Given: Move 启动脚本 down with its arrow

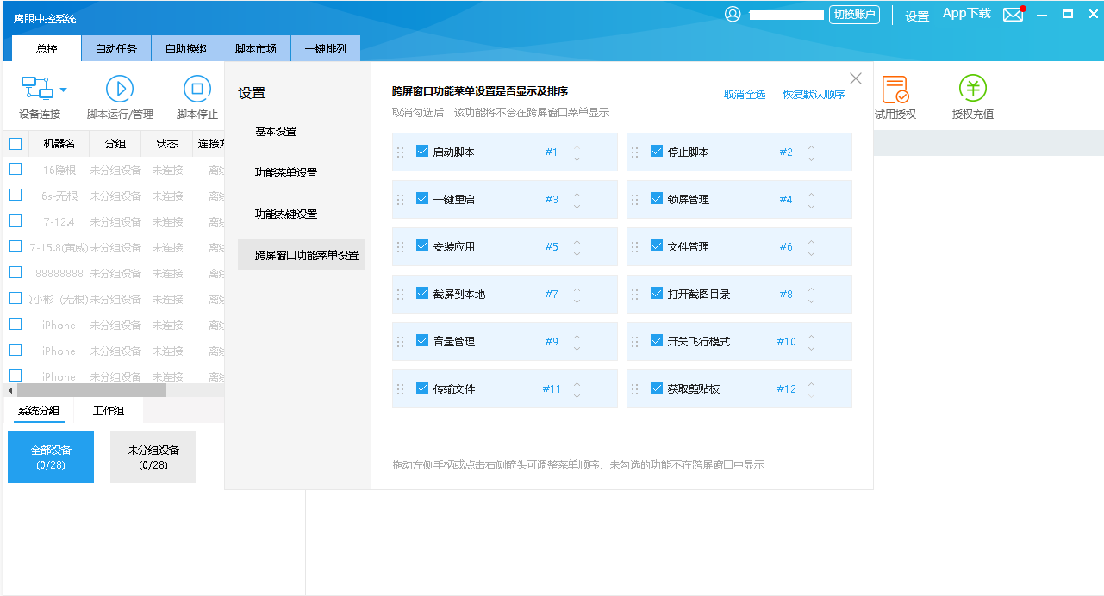Looking at the screenshot, I should pos(577,158).
